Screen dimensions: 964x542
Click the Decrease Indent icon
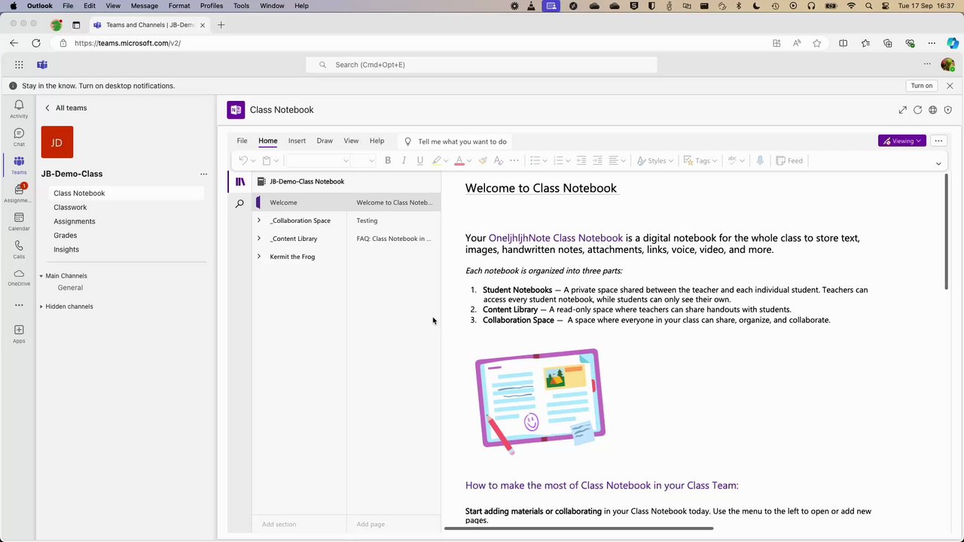[x=581, y=160]
